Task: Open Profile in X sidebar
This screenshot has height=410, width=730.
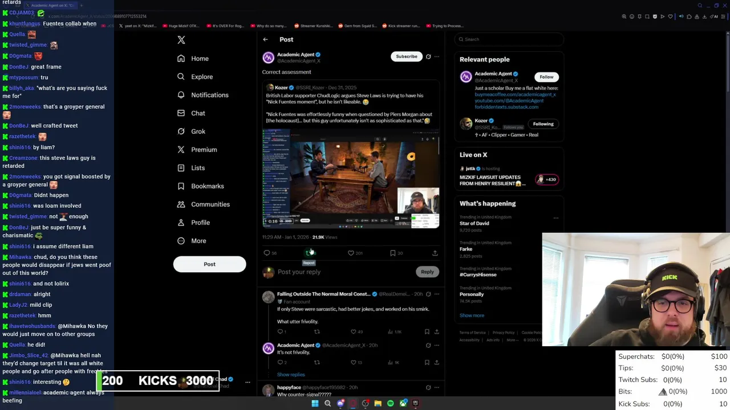Action: tap(193, 223)
